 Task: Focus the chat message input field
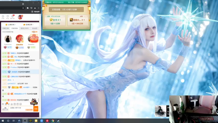21,109
